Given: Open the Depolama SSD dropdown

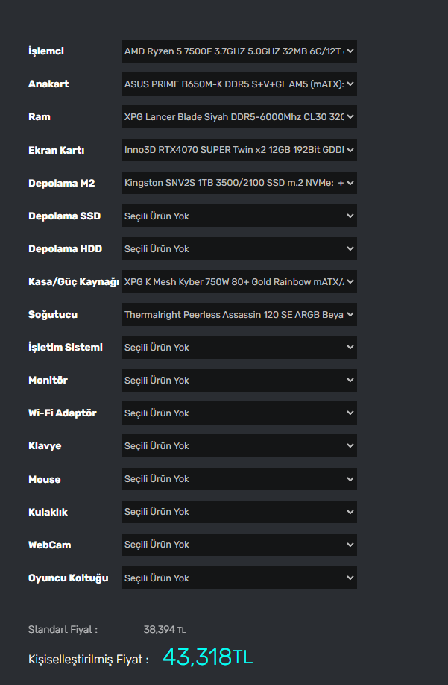Looking at the screenshot, I should tap(239, 216).
